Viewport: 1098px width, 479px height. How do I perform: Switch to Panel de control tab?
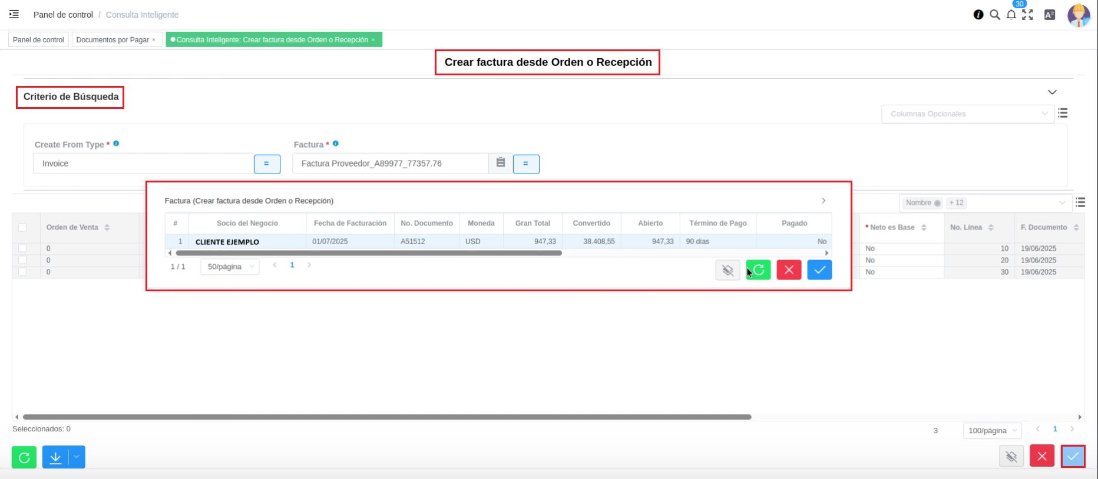coord(38,40)
